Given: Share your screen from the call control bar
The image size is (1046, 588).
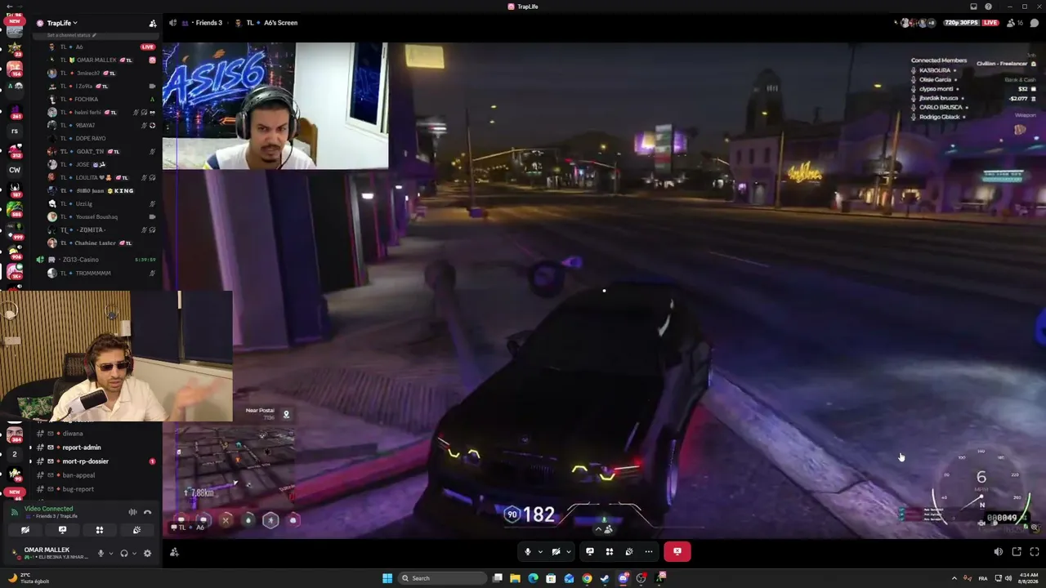Looking at the screenshot, I should 590,551.
